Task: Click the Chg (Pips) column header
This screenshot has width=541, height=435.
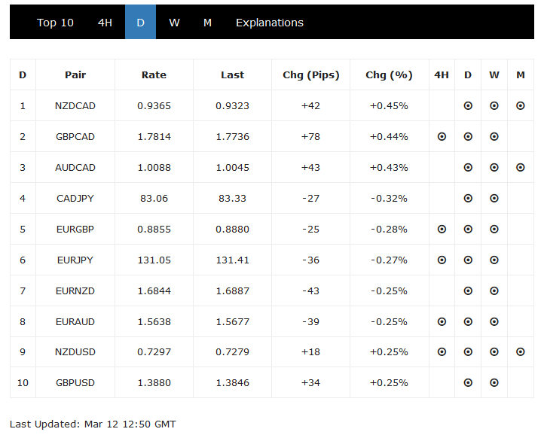Action: (310, 75)
